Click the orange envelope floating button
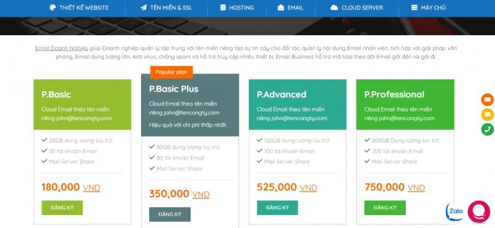Viewport: 495px width, 228px height. tap(488, 99)
